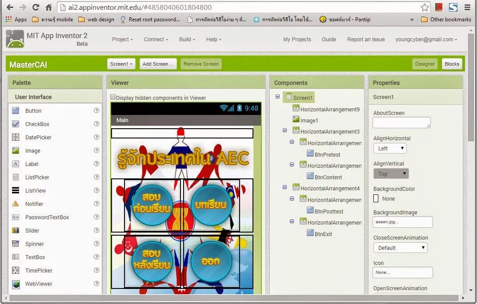Bookmark this page with star icon

[425, 7]
